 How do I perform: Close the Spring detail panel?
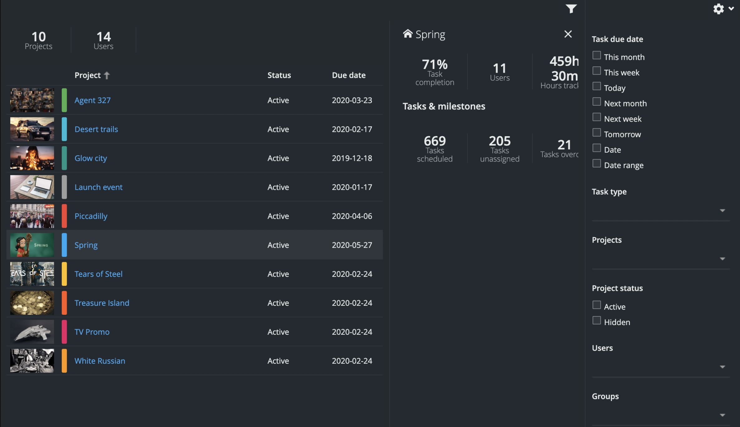(568, 34)
